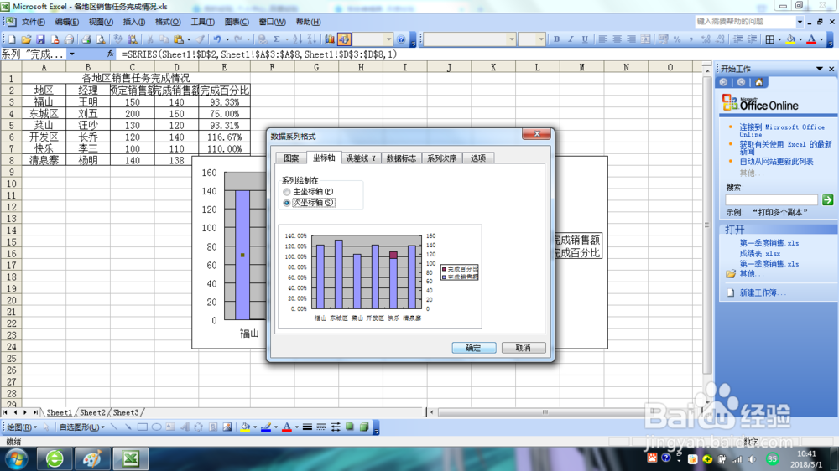
Task: Expand the task pane title dropdown arrow
Action: click(819, 69)
